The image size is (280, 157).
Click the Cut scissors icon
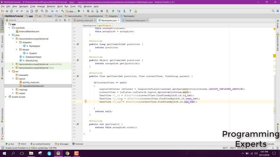click(27, 11)
